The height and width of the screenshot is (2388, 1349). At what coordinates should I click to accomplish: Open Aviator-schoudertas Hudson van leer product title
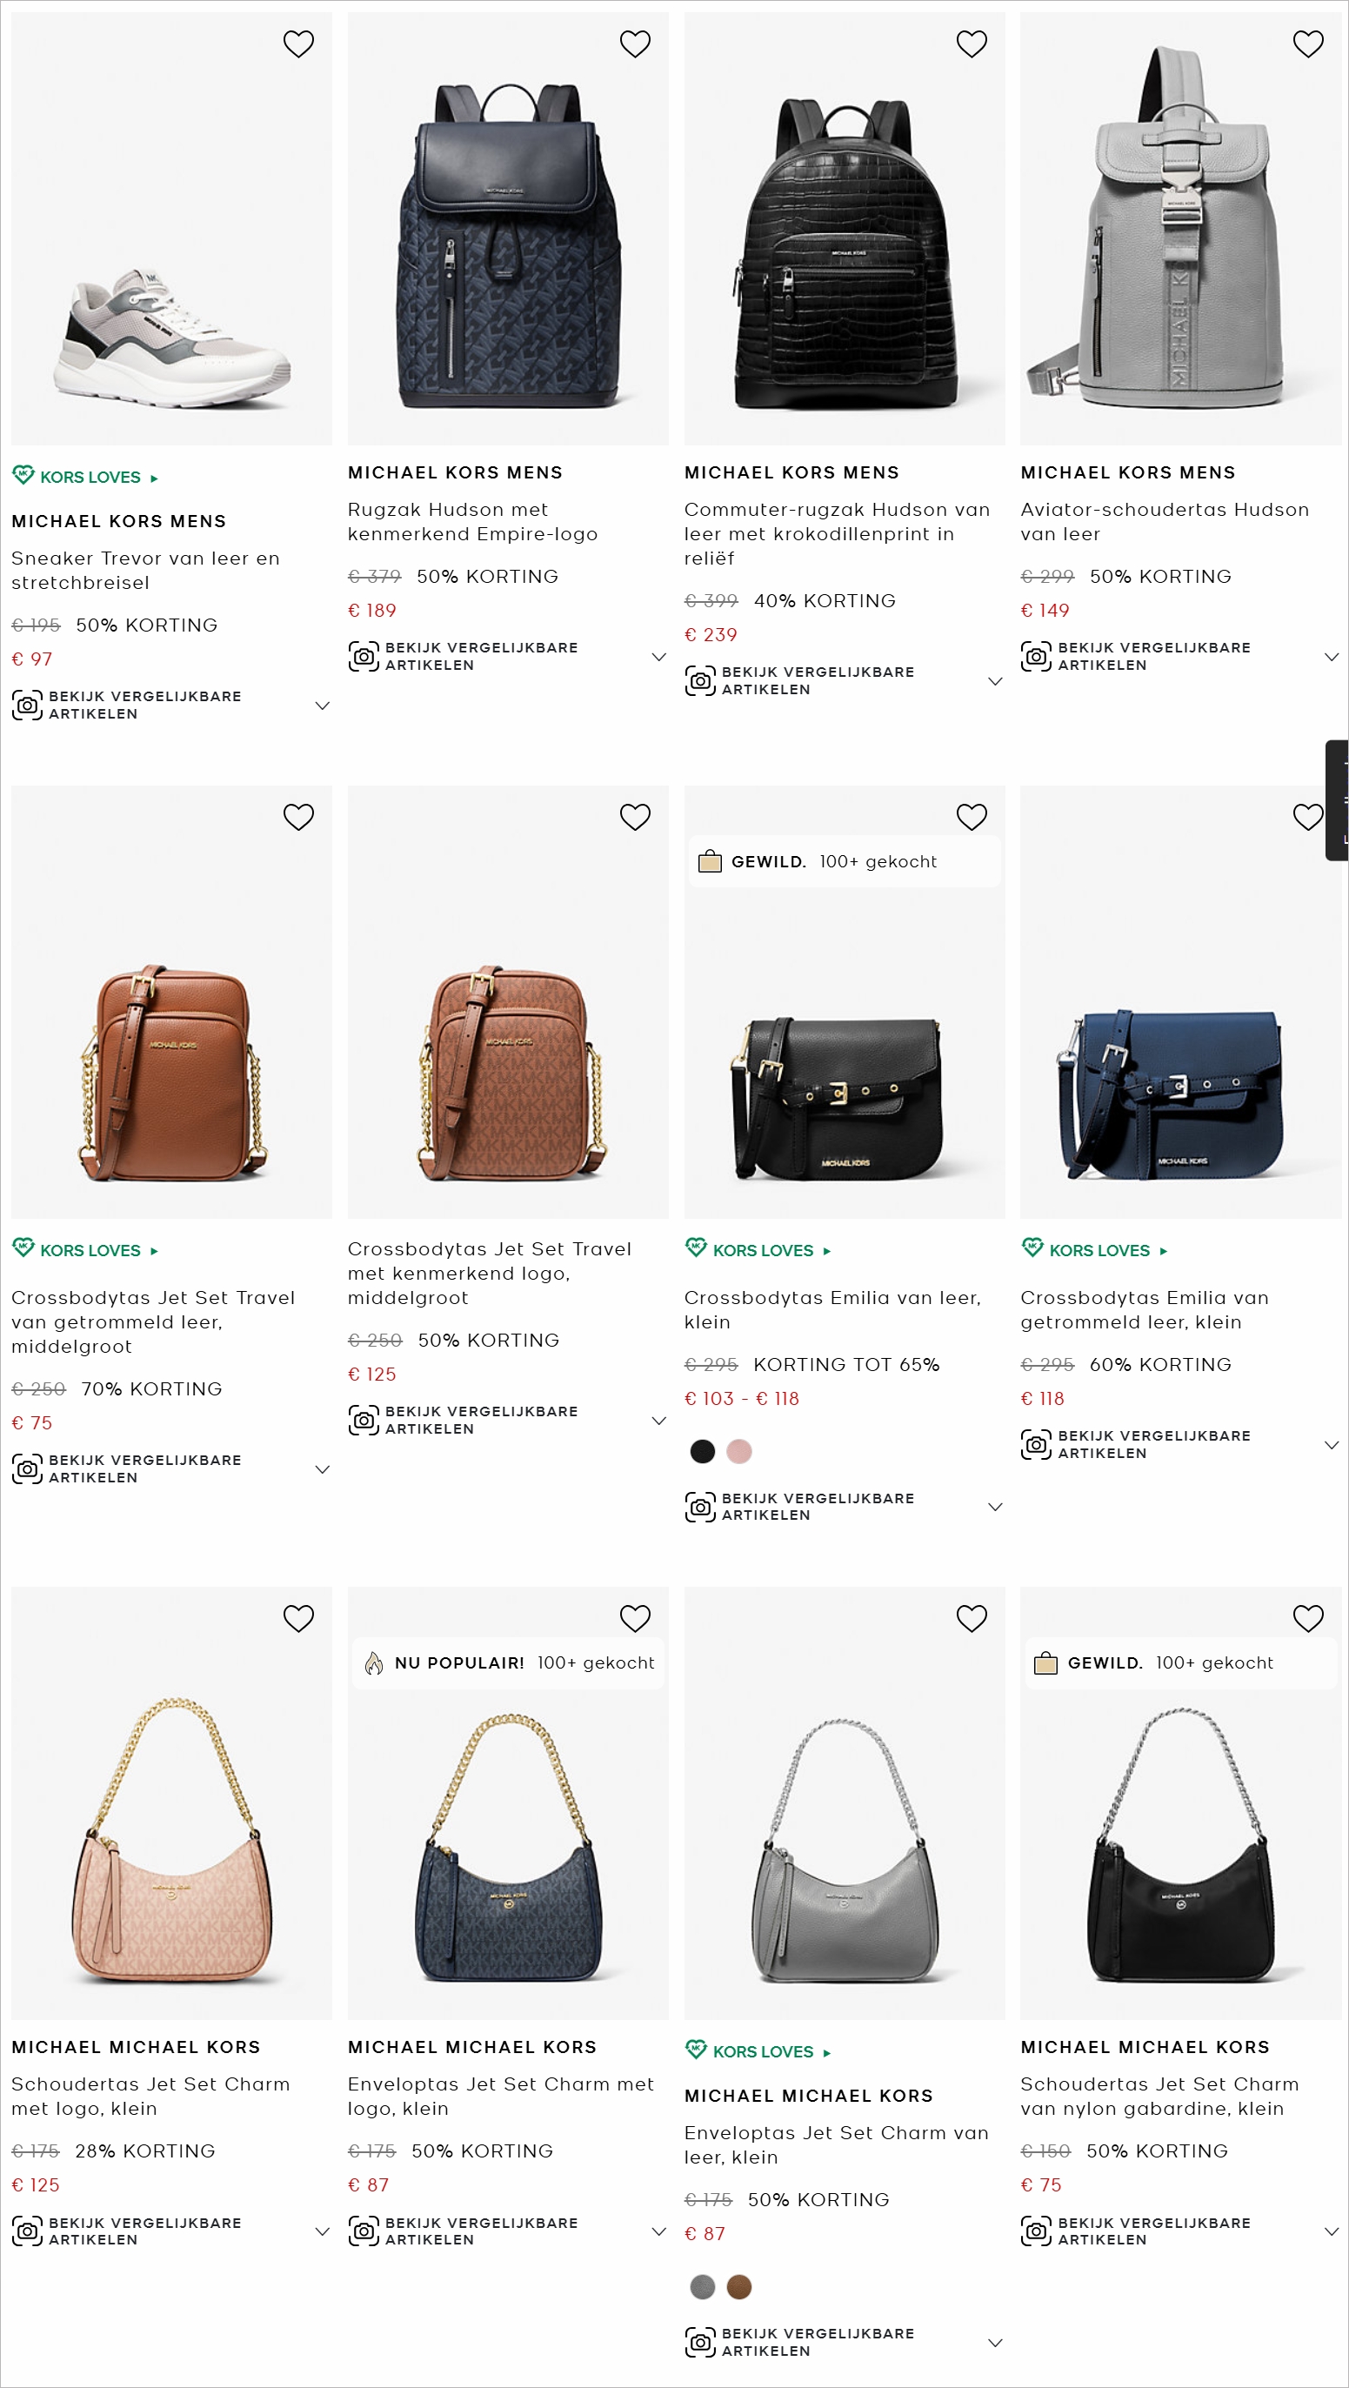[1164, 521]
